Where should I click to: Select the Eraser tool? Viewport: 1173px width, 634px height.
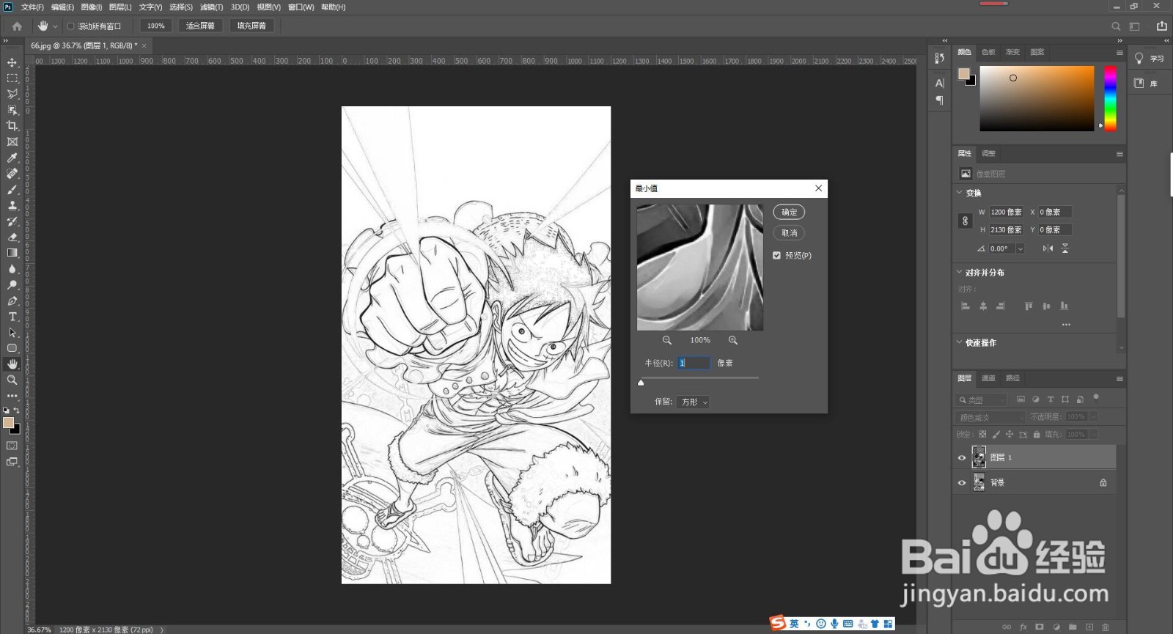point(12,237)
